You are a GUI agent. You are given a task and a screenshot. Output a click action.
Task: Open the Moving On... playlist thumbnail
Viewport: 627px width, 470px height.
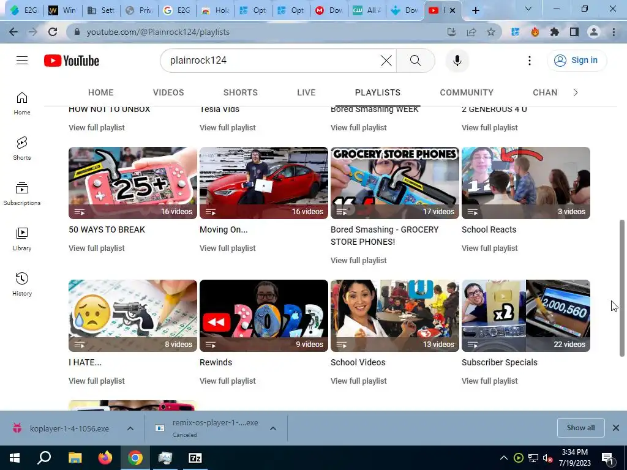pos(264,182)
